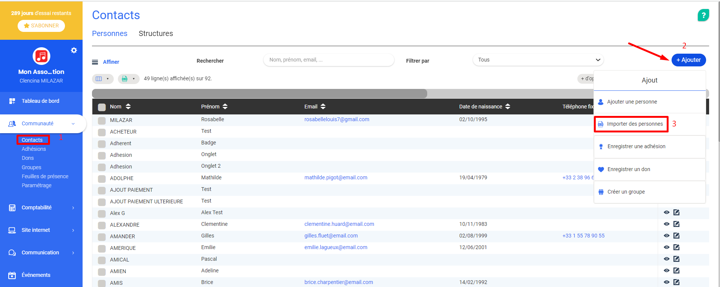
Task: Sort the table by Email column
Action: (323, 107)
